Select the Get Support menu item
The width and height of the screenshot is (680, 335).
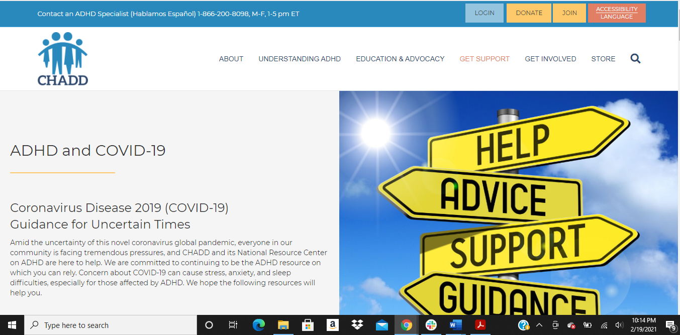pos(484,59)
